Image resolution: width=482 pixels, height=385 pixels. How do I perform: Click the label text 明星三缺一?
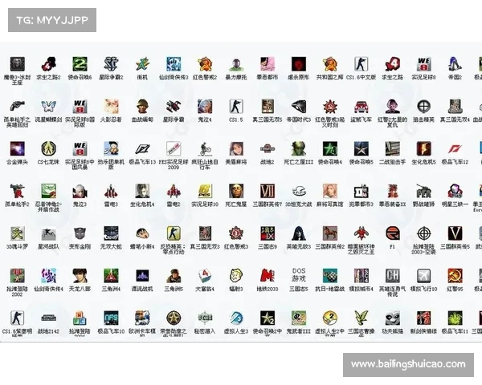[455, 204]
